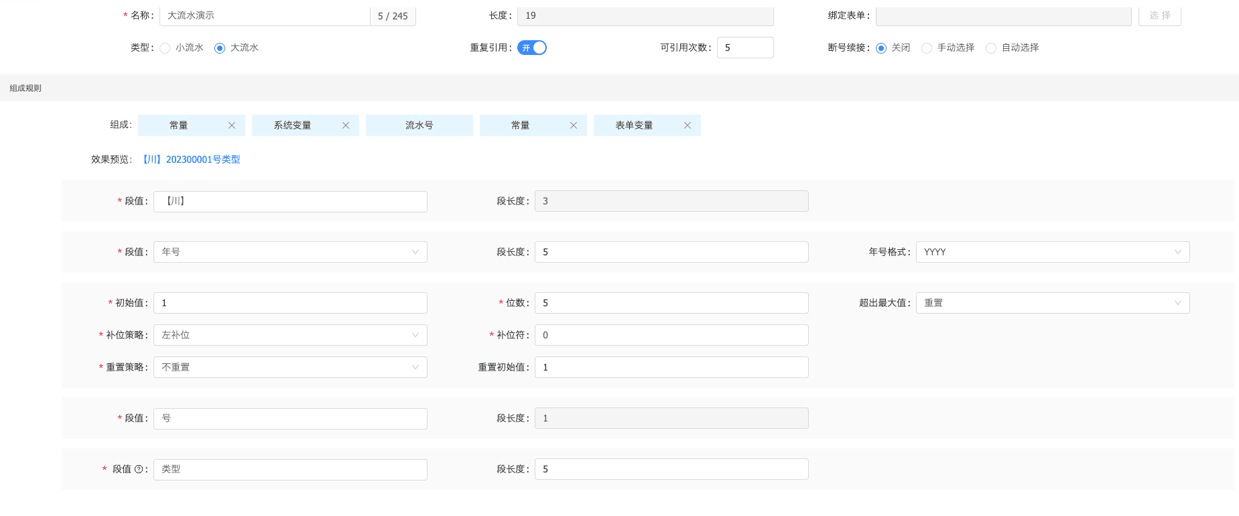Click the 补位符 input field
1239x516 pixels.
[x=671, y=335]
